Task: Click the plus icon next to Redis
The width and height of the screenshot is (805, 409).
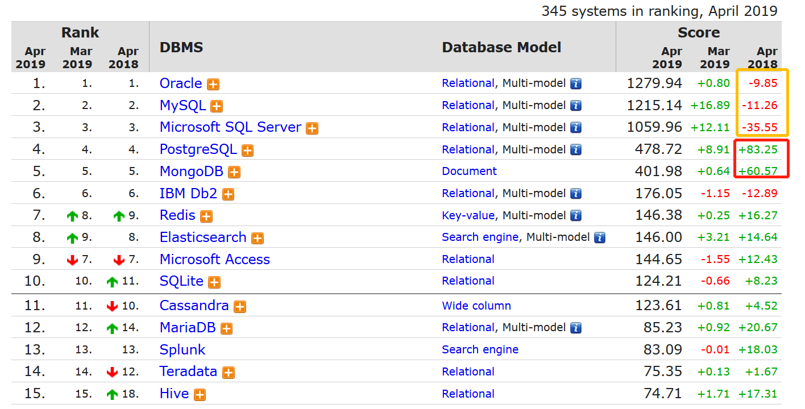Action: [x=206, y=216]
